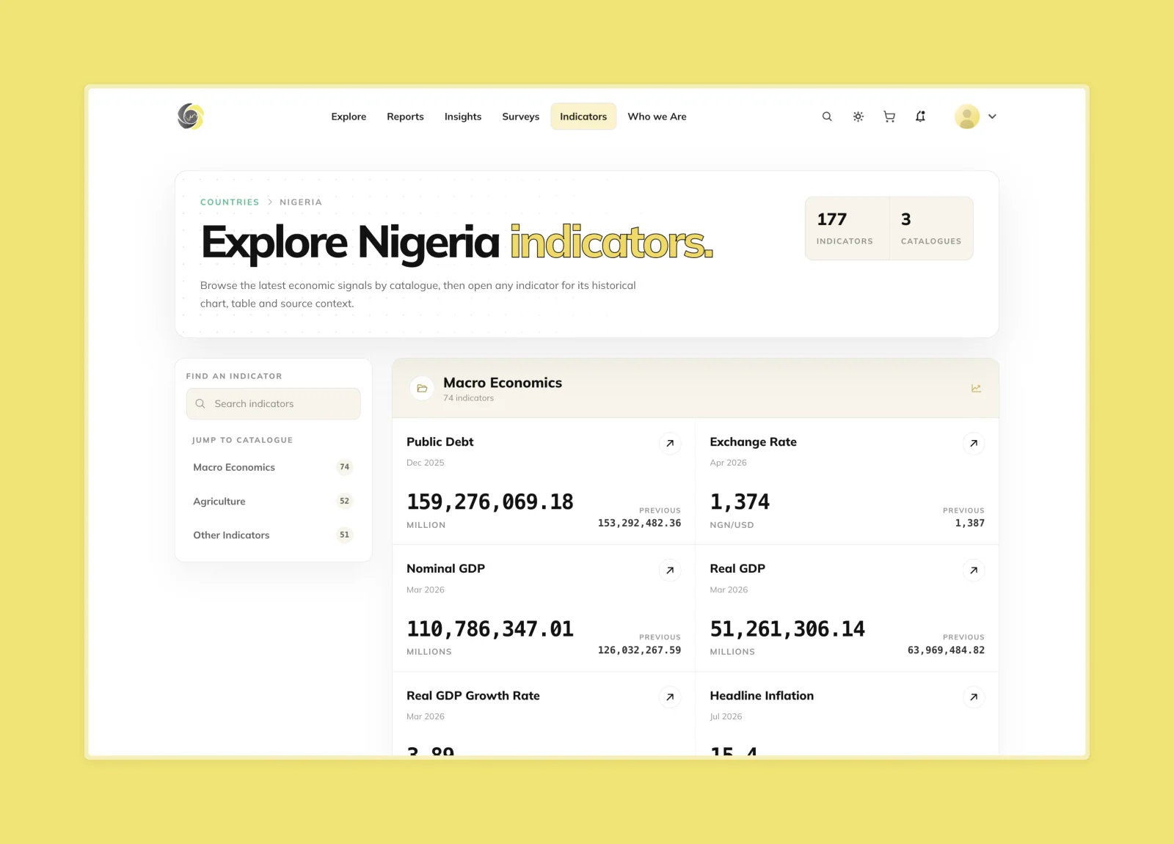Click the Countries breadcrumb link
The height and width of the screenshot is (844, 1174).
pos(230,202)
